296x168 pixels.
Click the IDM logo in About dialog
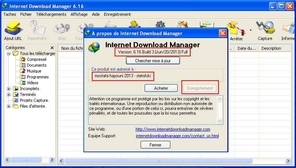(x=94, y=47)
